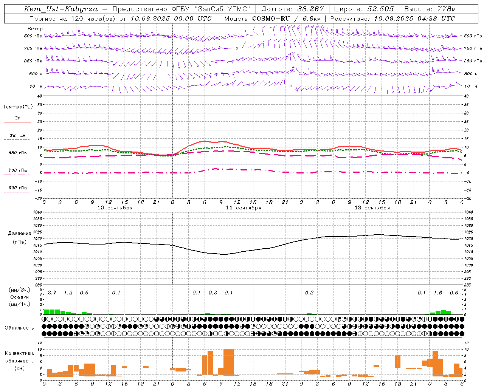Click the 'Td 2м' dew point legend label

18,135
